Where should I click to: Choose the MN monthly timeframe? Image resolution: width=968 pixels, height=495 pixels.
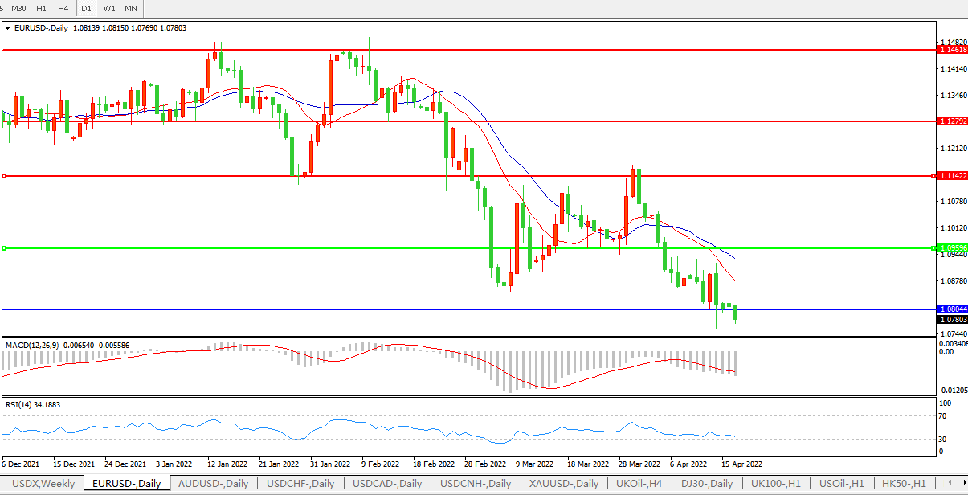(x=130, y=8)
